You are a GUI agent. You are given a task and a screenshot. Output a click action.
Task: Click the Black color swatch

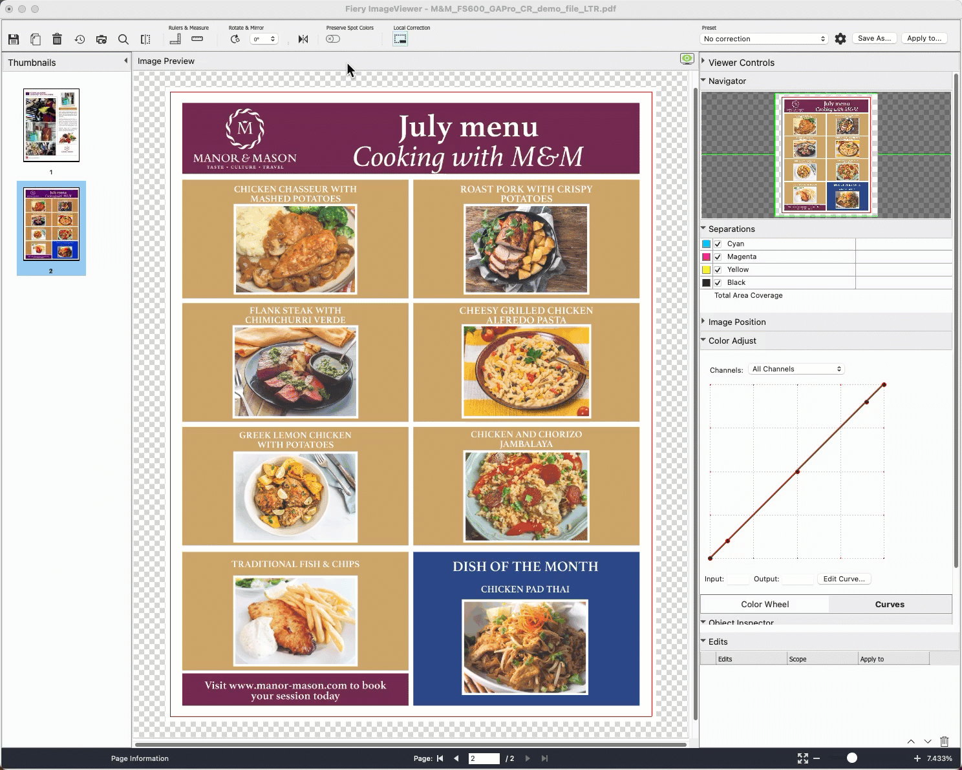tap(707, 283)
